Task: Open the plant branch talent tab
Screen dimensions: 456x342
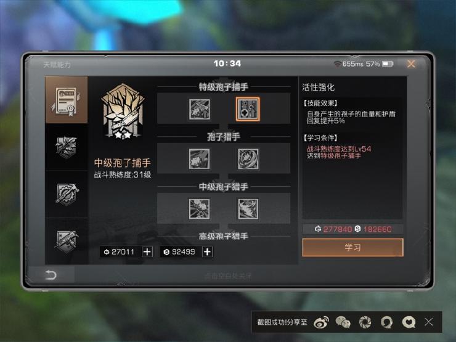Action: click(x=67, y=147)
